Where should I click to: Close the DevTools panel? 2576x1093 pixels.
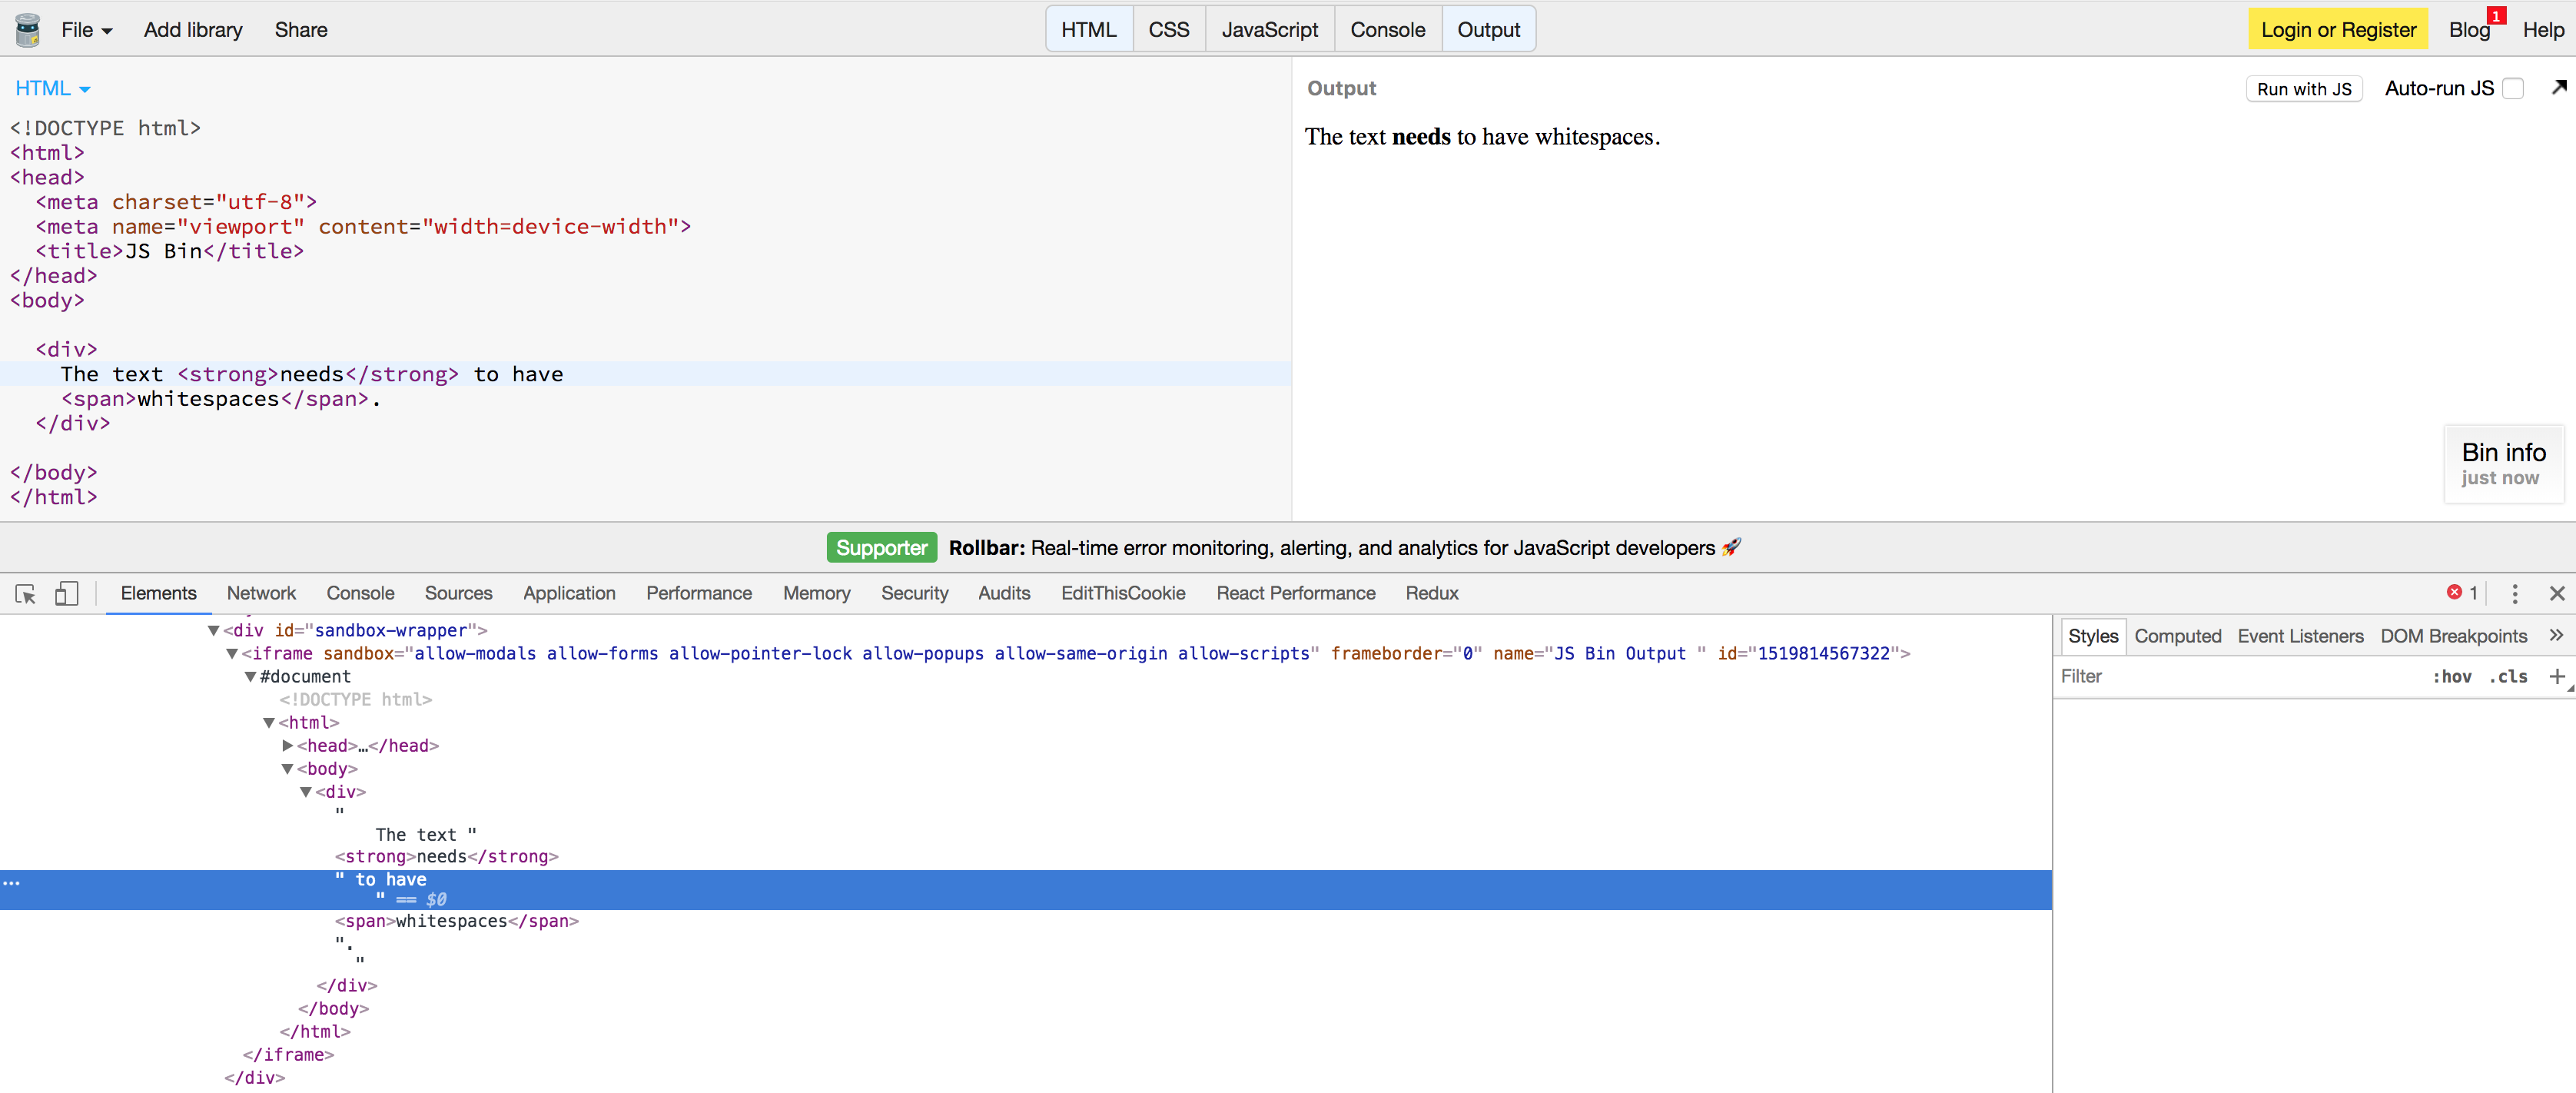pos(2557,593)
